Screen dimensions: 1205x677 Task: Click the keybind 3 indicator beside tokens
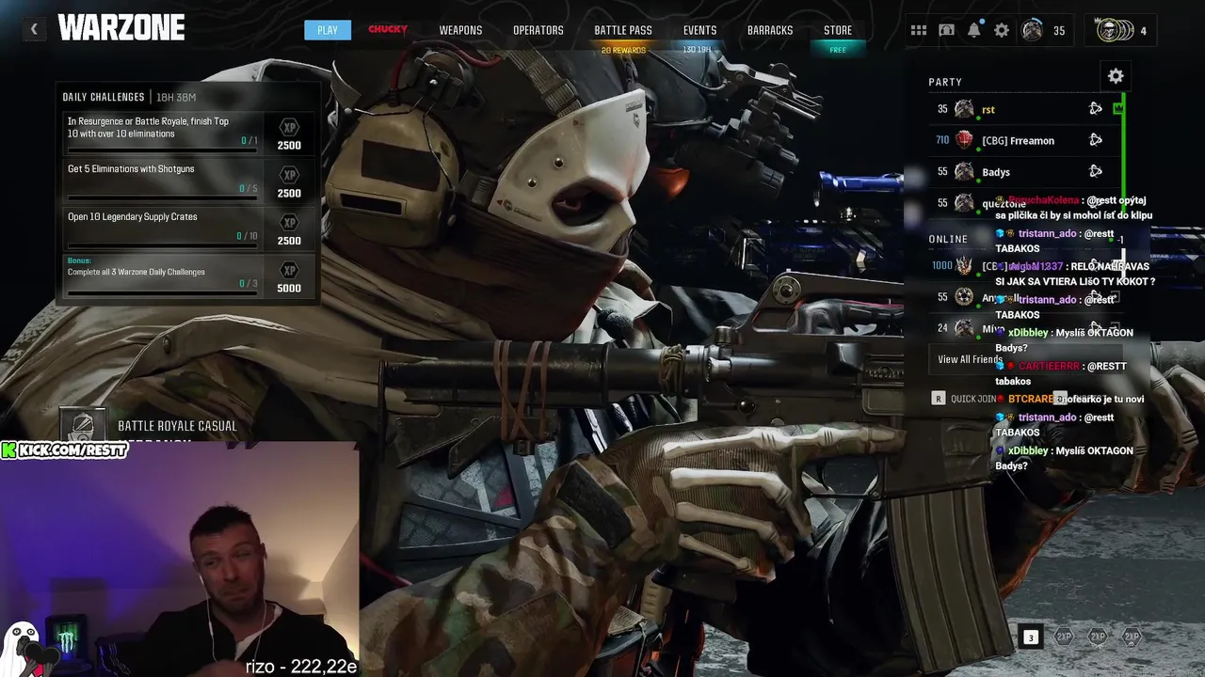[x=1031, y=638]
